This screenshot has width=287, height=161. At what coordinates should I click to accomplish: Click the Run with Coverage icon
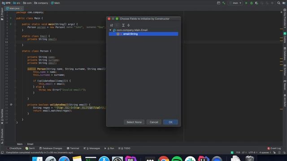(257, 3)
